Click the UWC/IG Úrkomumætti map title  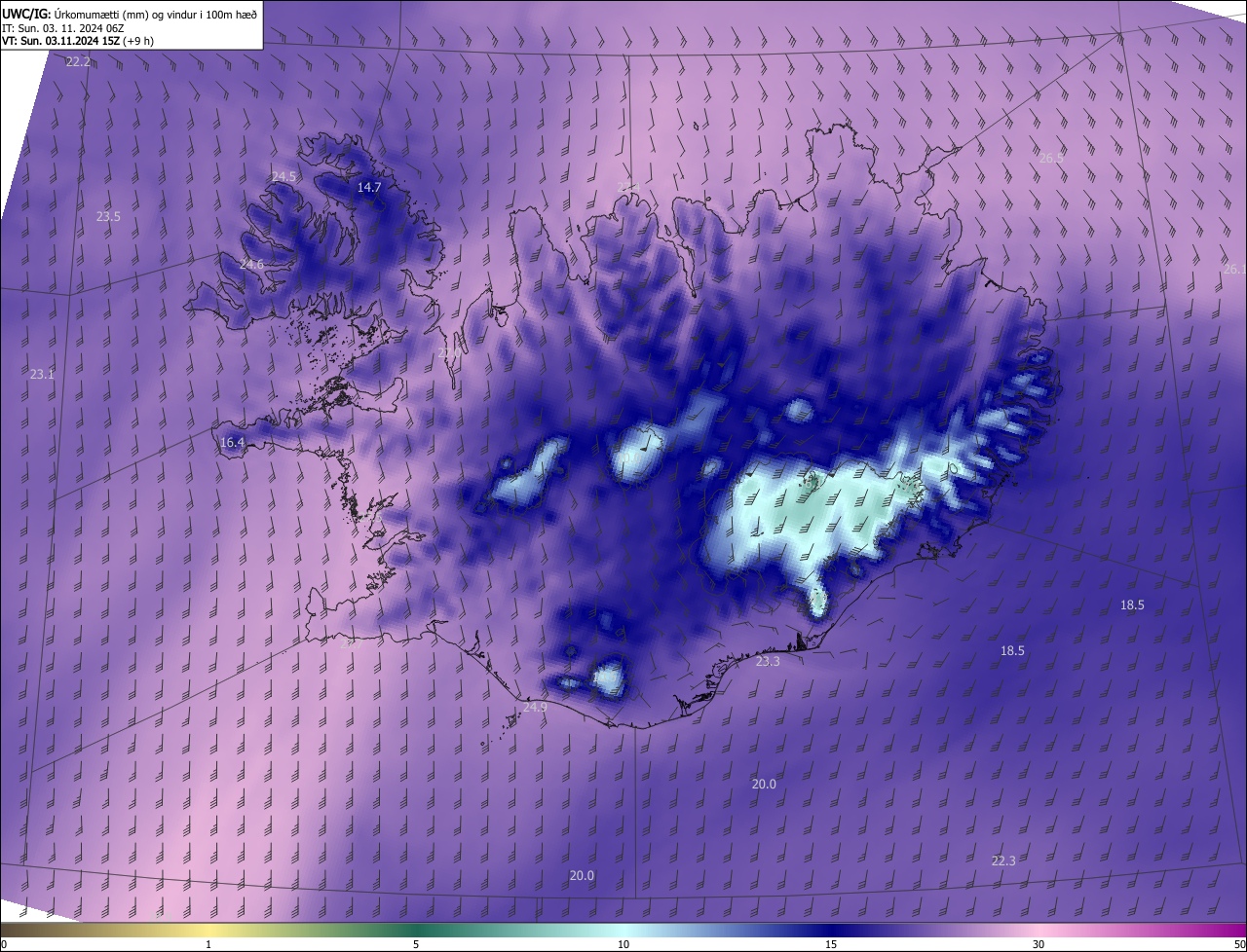coord(130,14)
